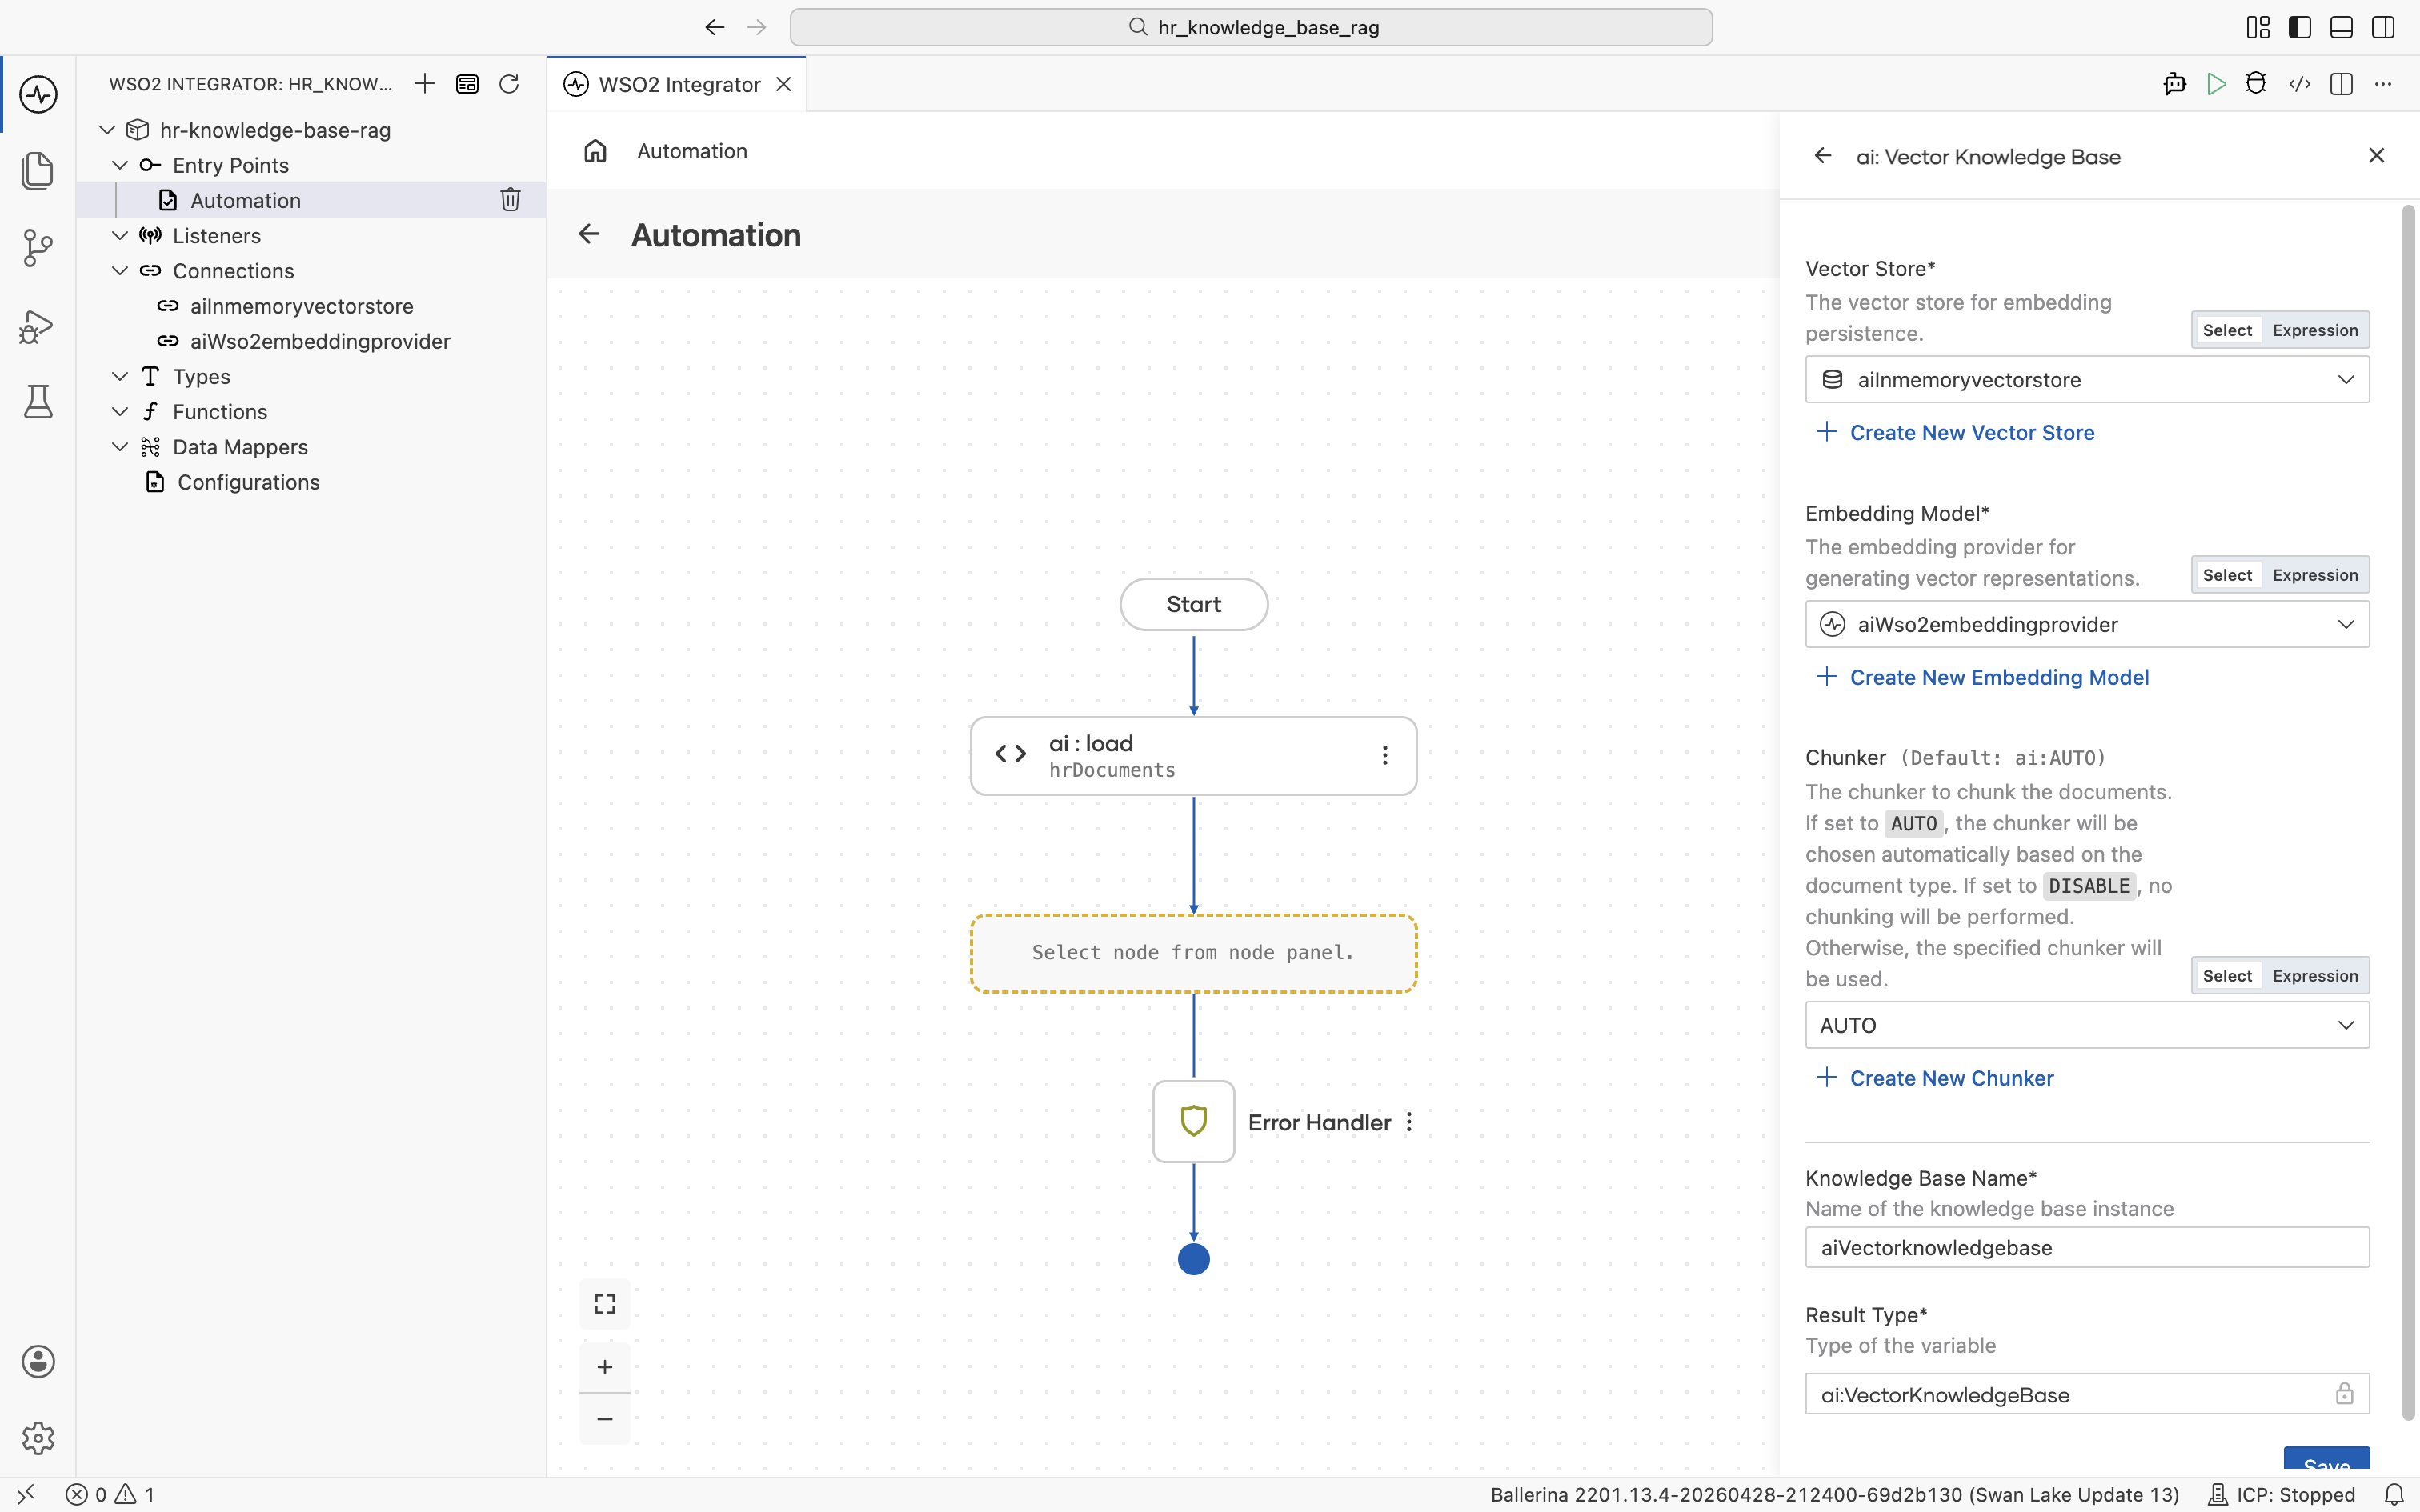Start debugging with the bug icon
This screenshot has height=1512, width=2420.
point(2256,84)
